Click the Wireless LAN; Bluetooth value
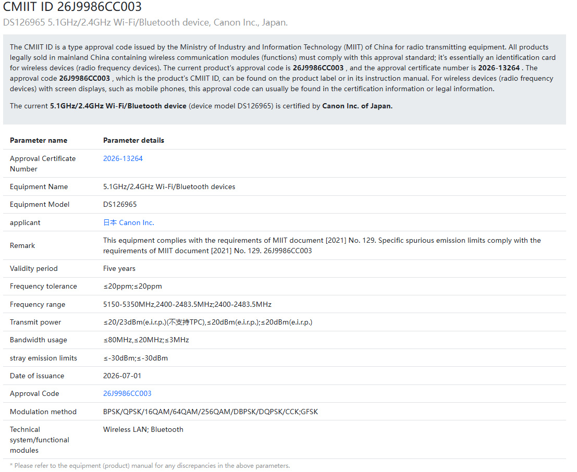 pos(143,430)
